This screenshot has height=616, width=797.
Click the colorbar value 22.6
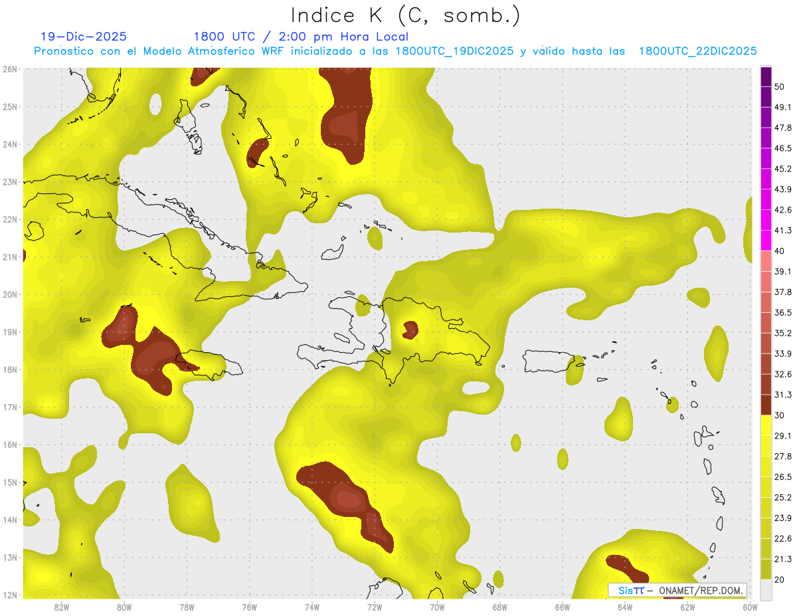coord(783,539)
